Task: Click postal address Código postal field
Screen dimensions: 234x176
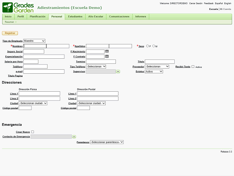Action: [x=83, y=108]
